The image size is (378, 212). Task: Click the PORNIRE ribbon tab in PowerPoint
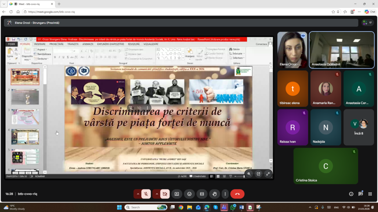pos(25,44)
